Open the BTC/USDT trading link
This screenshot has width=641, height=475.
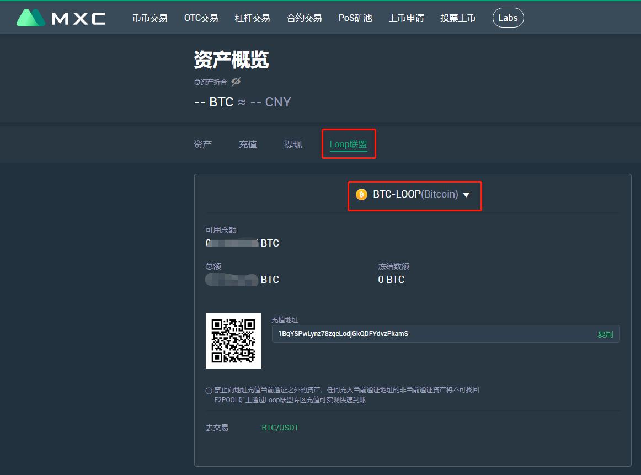(280, 428)
